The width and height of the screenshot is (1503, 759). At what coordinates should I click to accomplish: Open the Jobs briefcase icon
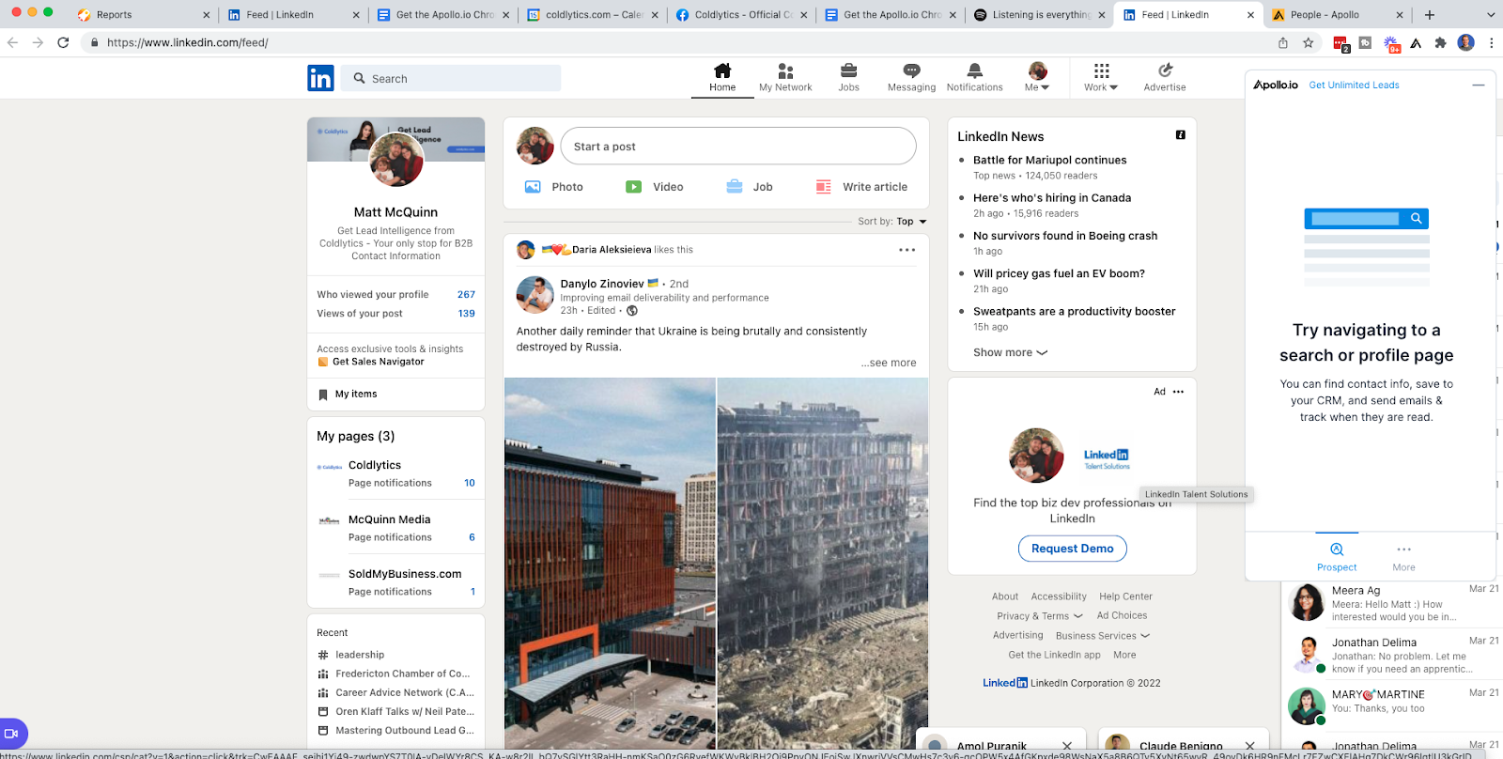[848, 77]
